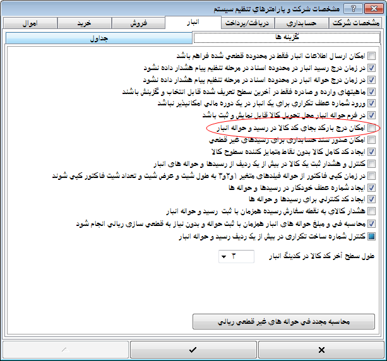Switch to the 'فروش' tab

tap(139, 23)
